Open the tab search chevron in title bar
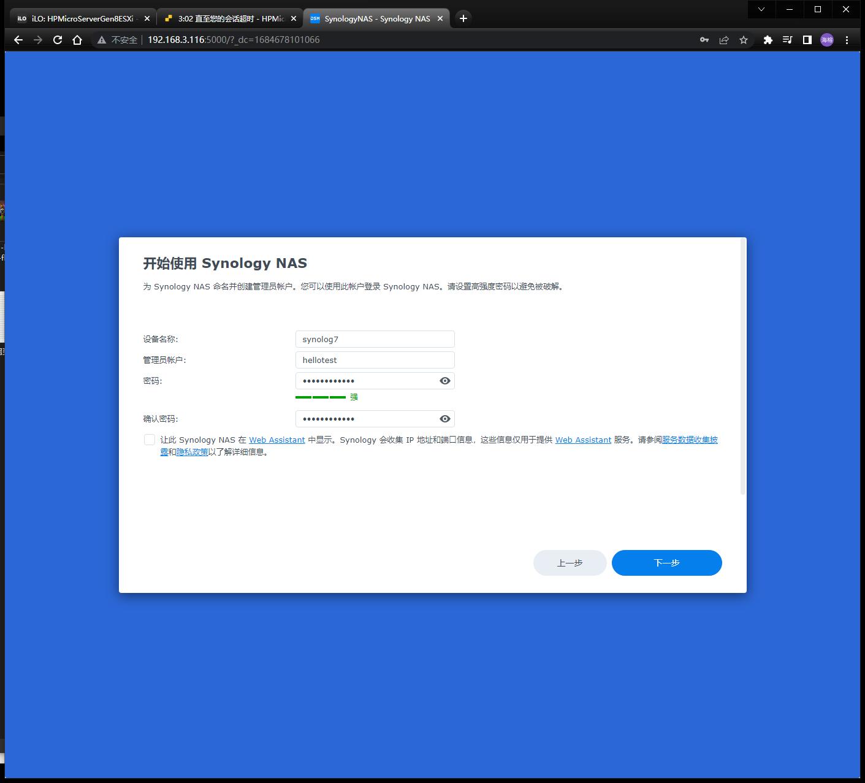The width and height of the screenshot is (865, 783). point(761,9)
